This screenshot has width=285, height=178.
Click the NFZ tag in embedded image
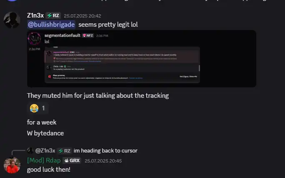(88, 36)
